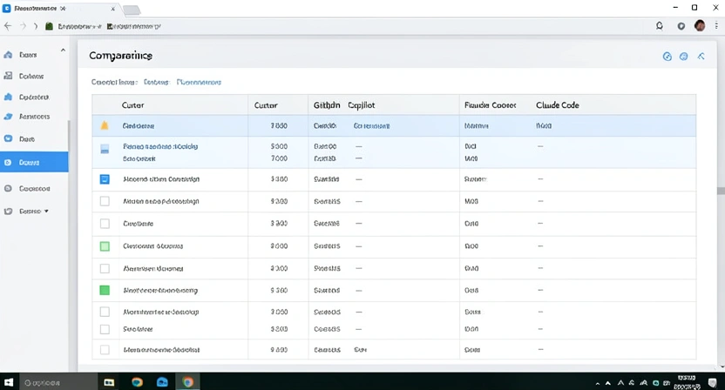Toggle the solid green checkbox in the table
Viewport: 725px width, 390px height.
[105, 290]
